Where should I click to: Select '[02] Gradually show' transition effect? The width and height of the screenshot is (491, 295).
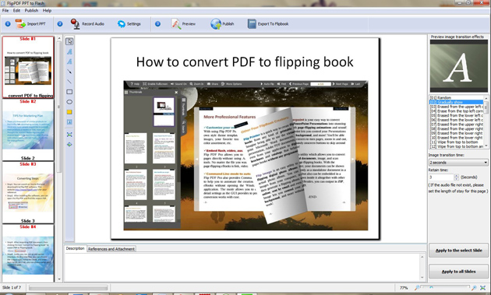pyautogui.click(x=456, y=102)
